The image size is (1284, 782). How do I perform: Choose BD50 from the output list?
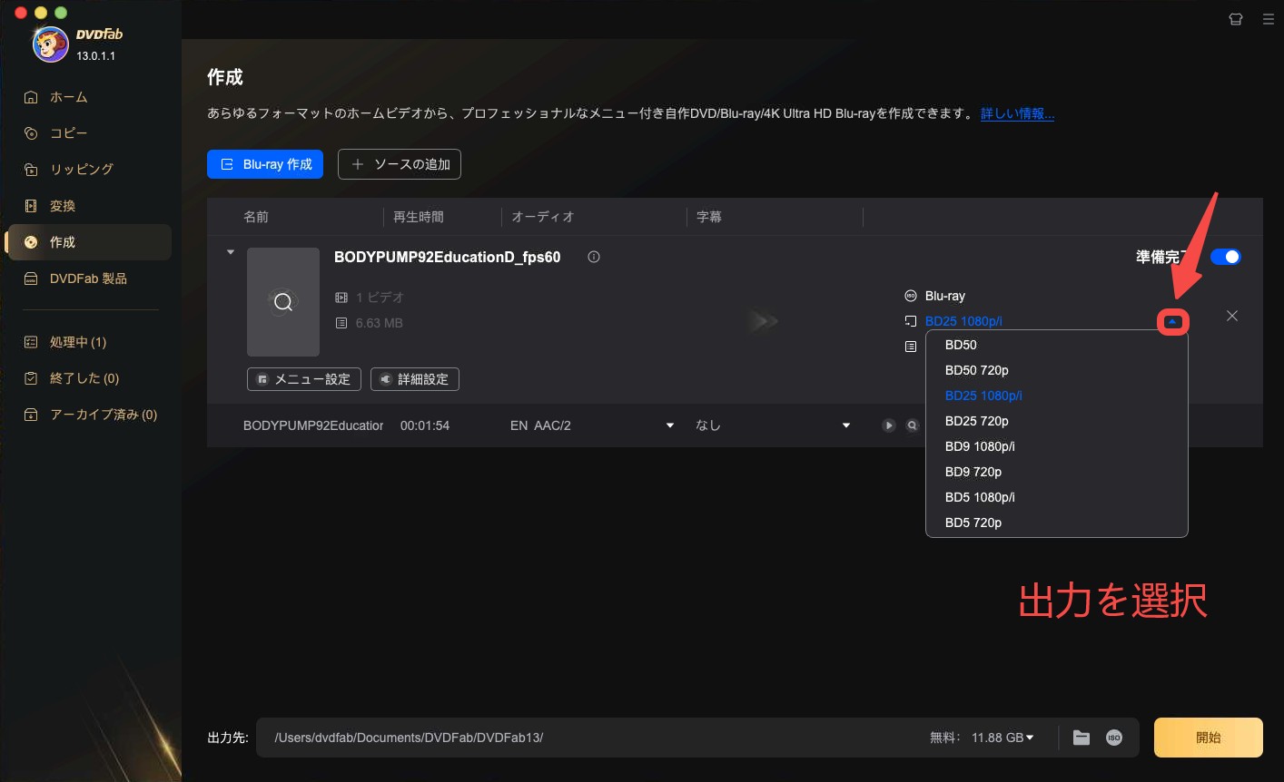1057,345
